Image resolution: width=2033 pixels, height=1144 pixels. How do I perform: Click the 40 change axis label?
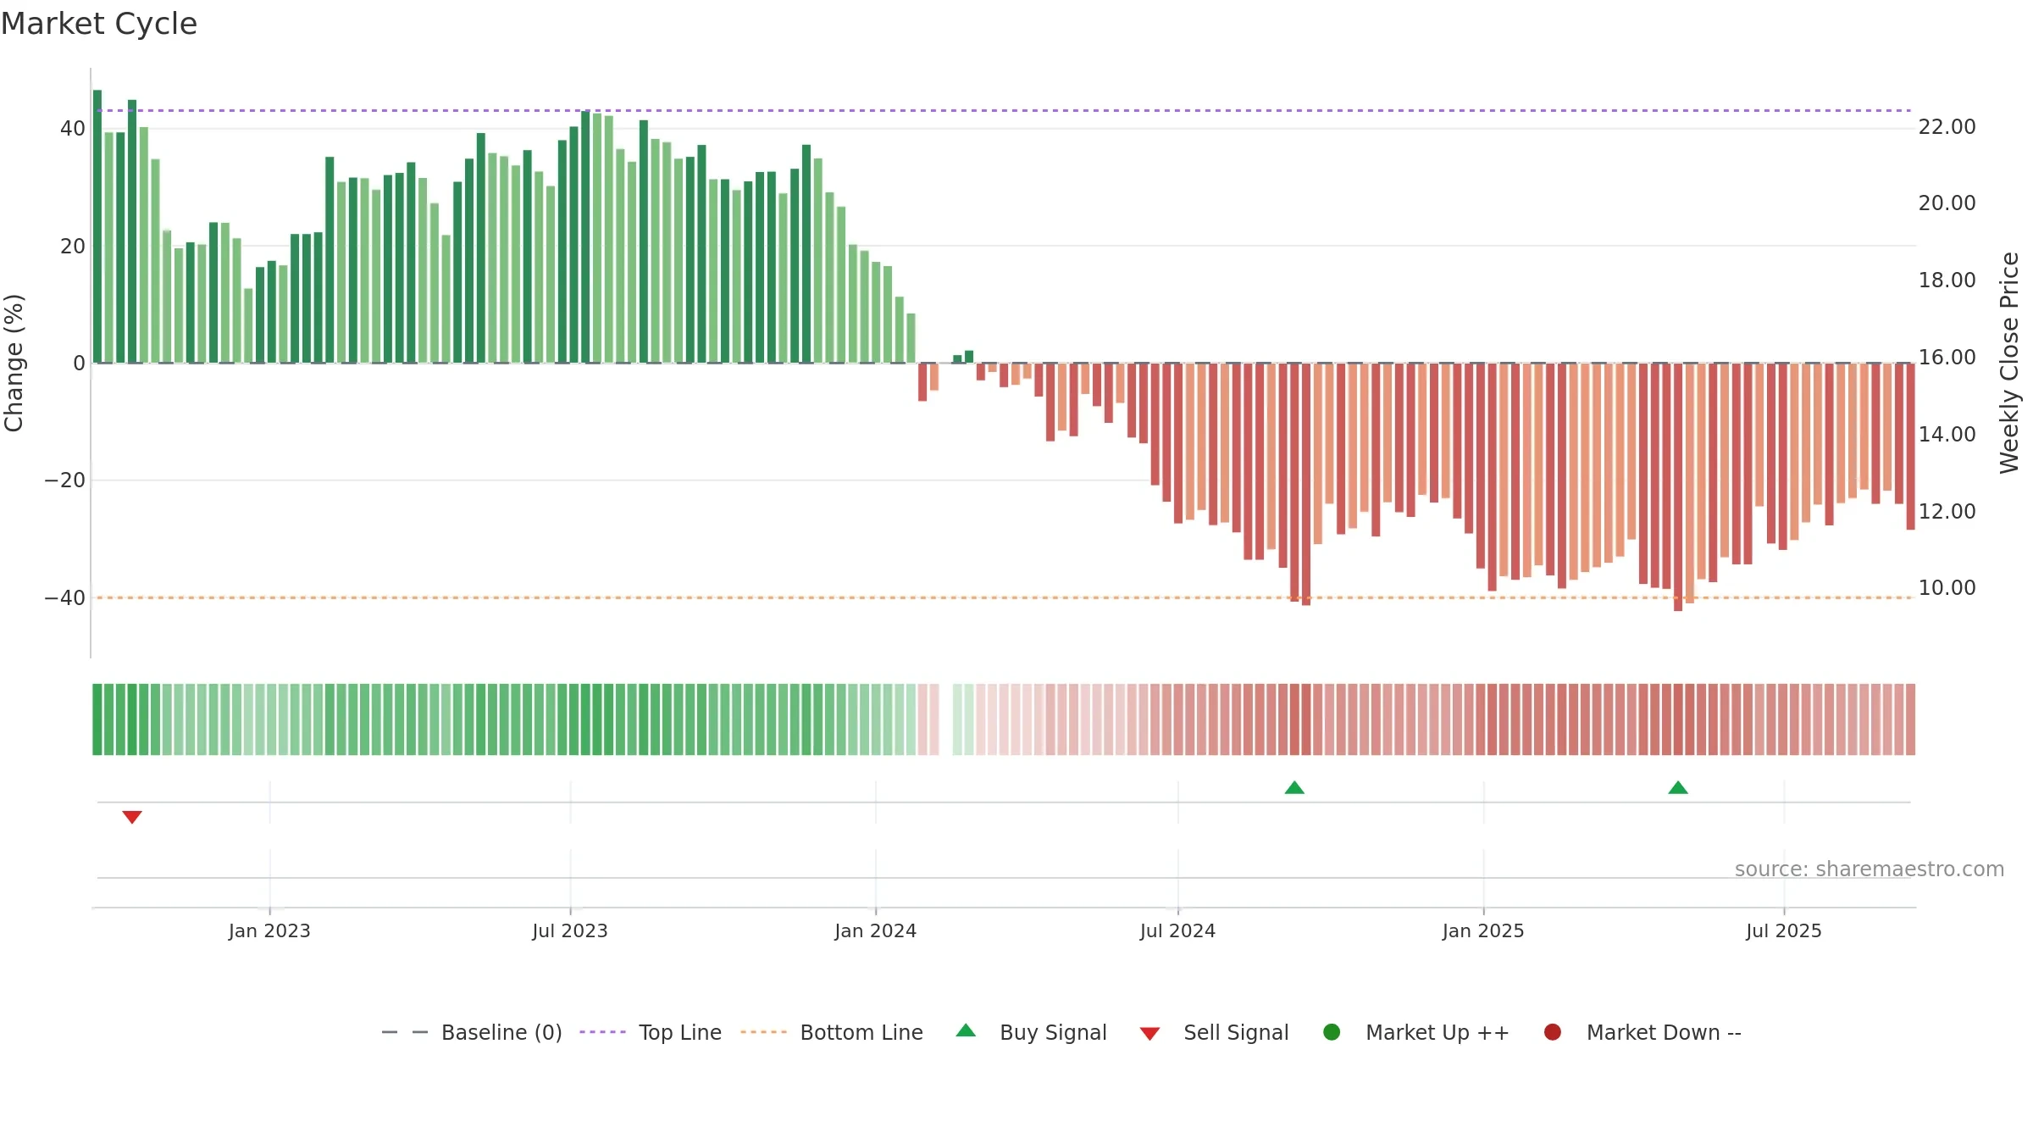(73, 129)
